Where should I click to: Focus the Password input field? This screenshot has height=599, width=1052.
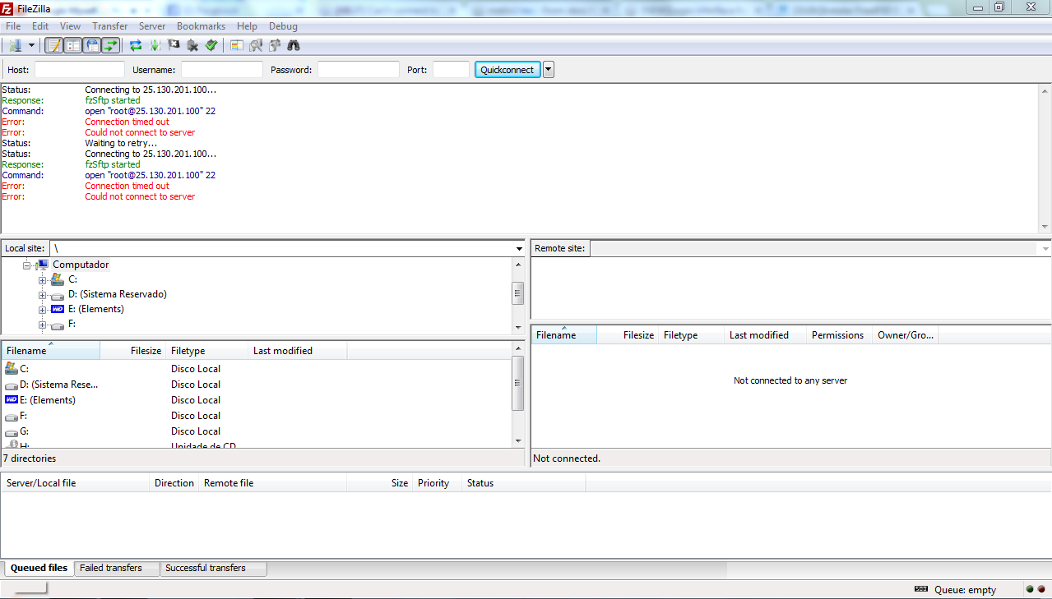(359, 70)
